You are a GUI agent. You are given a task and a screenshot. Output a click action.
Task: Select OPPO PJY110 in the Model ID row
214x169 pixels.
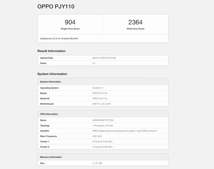click(100, 99)
